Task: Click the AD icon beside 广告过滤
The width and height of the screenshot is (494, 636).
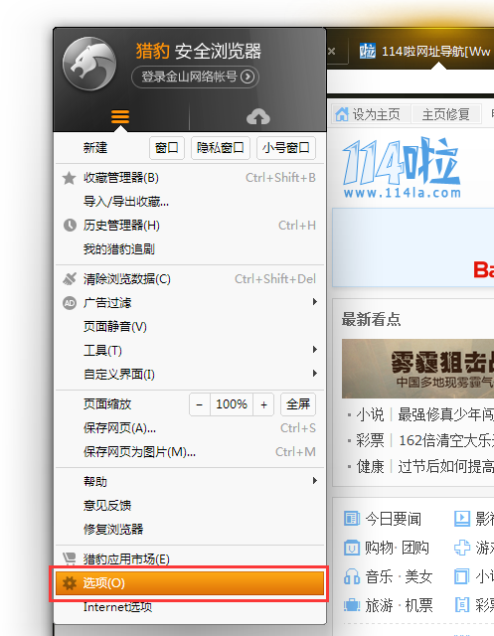Action: tap(70, 302)
